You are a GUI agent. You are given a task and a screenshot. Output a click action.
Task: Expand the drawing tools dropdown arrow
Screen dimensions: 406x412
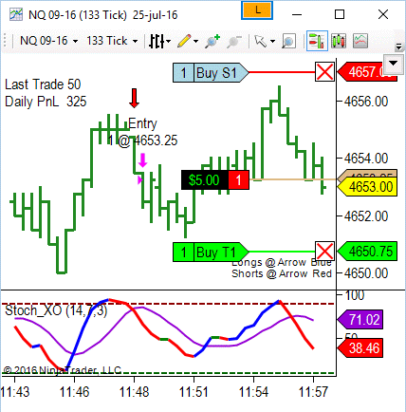[x=195, y=41]
